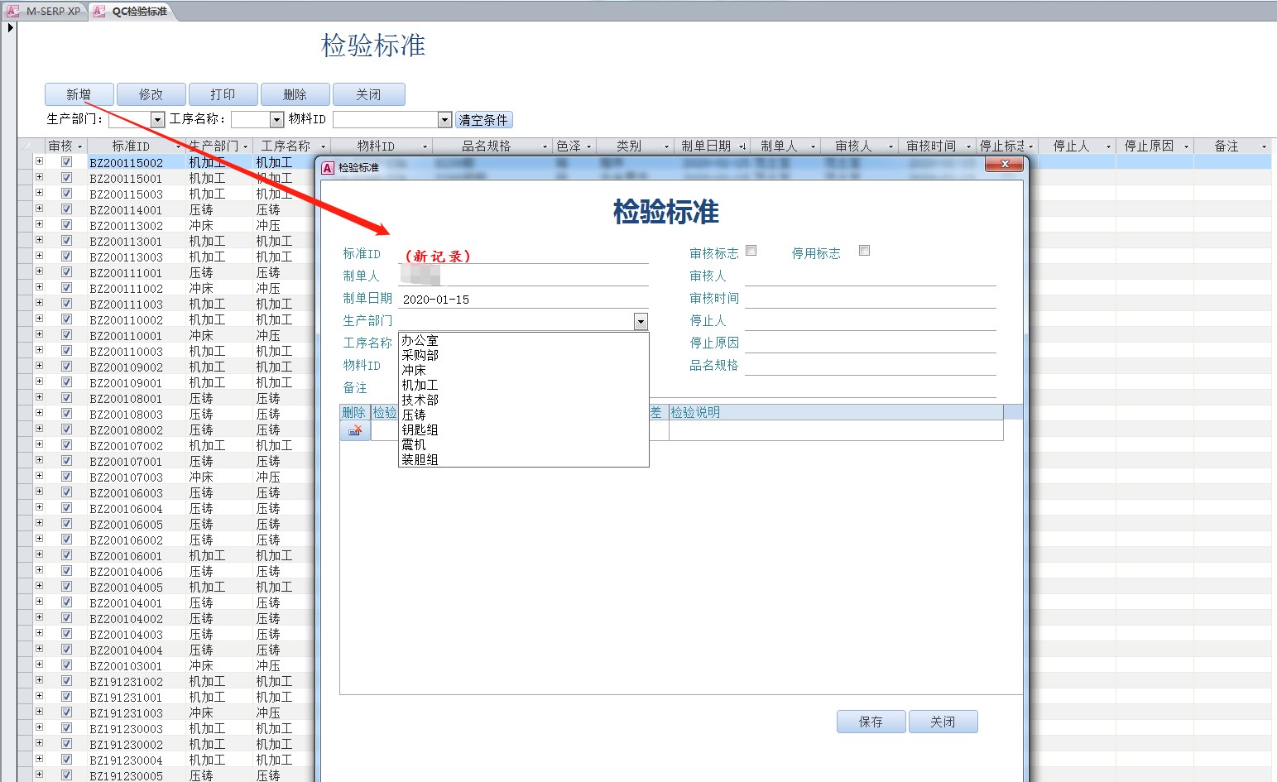Viewport: 1277px width, 782px height.
Task: Toggle 审核 checkbox for BZ200113002
Action: tap(66, 225)
